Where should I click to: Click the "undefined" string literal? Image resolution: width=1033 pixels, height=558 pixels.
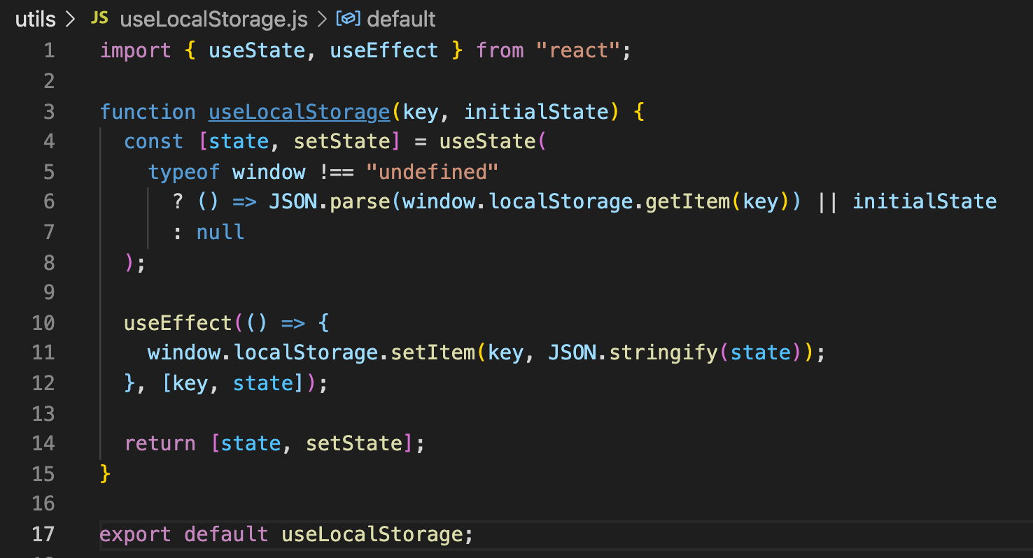[x=432, y=172]
